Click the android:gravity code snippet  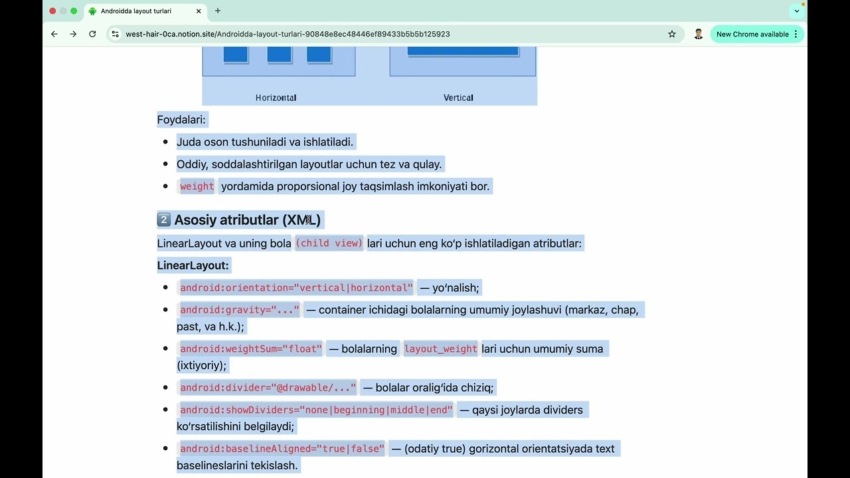[240, 310]
